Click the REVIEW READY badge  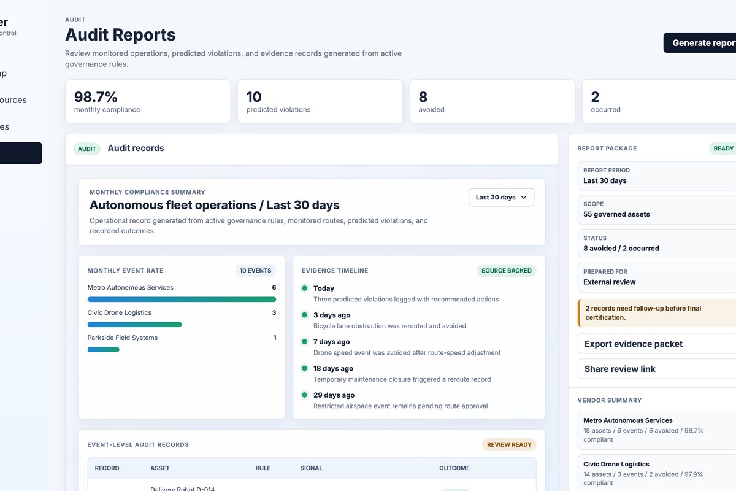click(x=509, y=444)
